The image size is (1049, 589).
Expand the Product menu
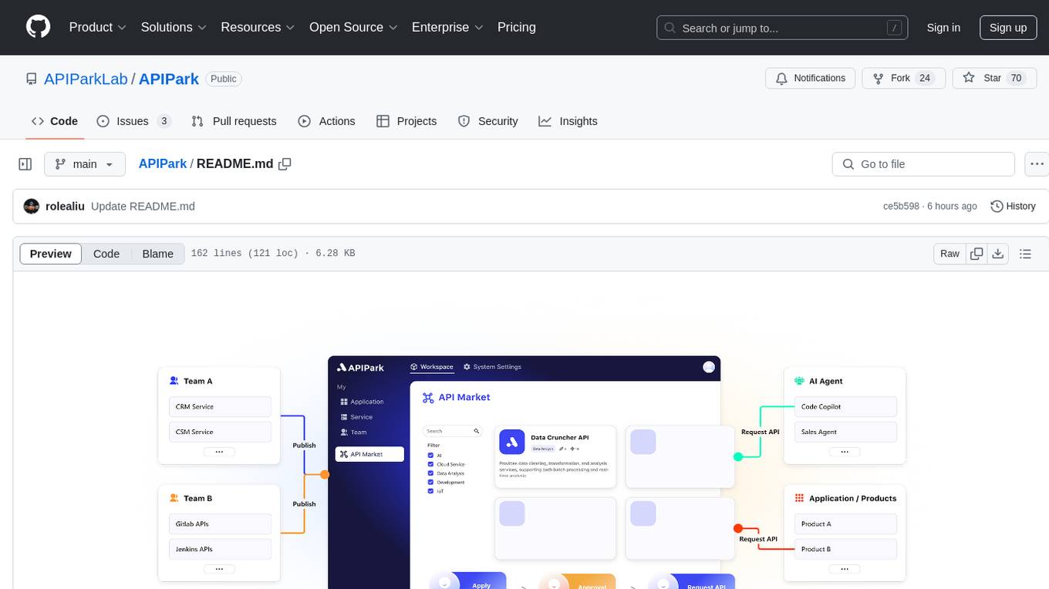98,27
